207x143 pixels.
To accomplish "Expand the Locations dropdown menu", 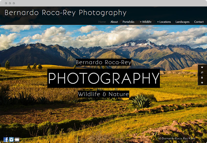I will coord(164,22).
